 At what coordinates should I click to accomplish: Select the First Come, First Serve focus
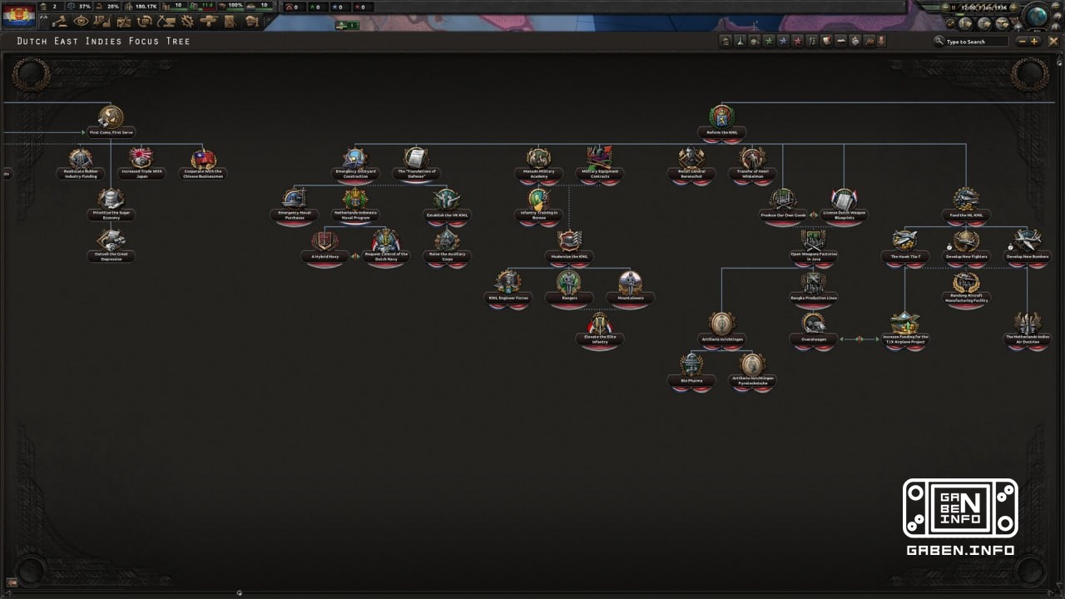click(111, 122)
